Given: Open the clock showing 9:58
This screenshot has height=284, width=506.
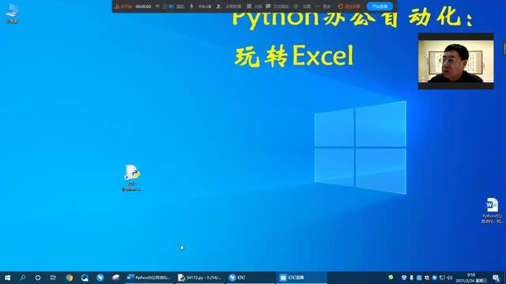Looking at the screenshot, I should [471, 278].
